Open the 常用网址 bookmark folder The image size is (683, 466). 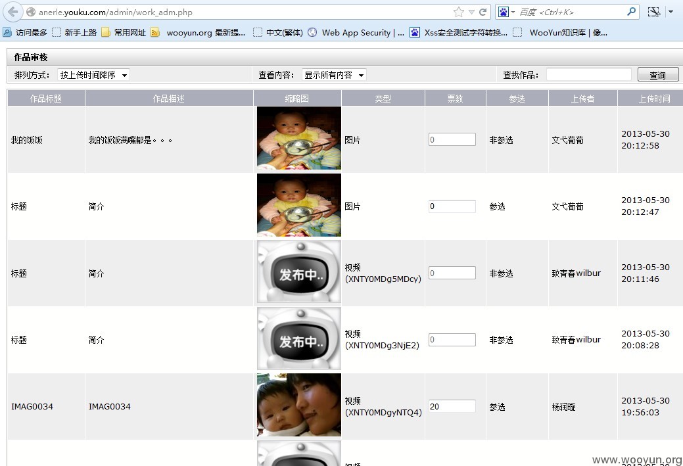124,33
